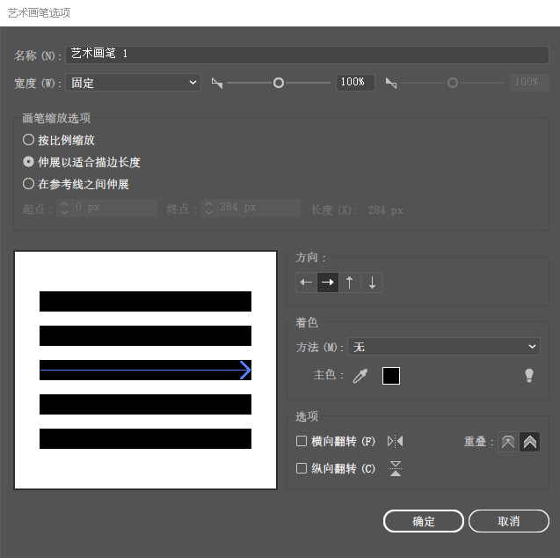Viewport: 560px width, 558px height.
Task: Click the flip along icon next to 横向翻转
Action: coord(395,441)
